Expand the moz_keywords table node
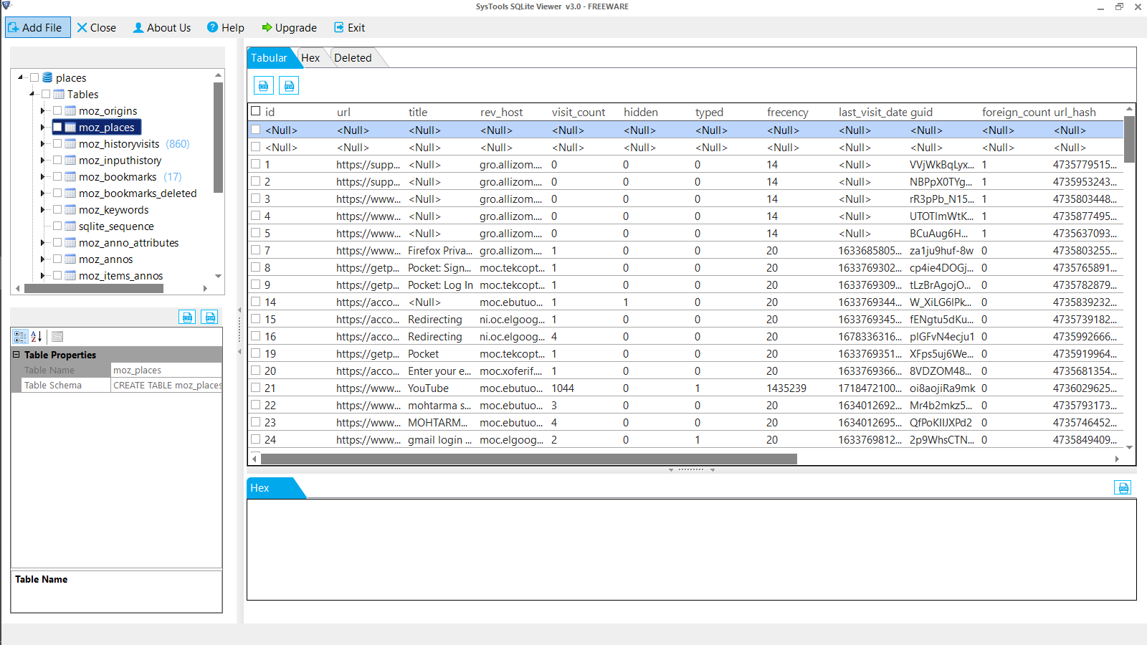The image size is (1147, 645). [x=43, y=209]
